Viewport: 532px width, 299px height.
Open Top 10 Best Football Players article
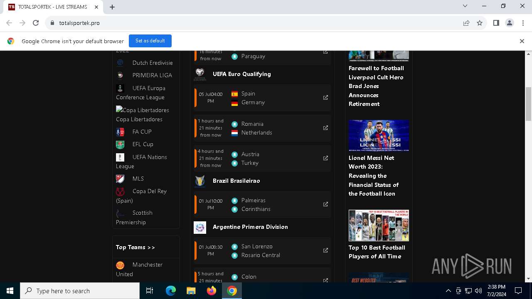[x=377, y=252]
